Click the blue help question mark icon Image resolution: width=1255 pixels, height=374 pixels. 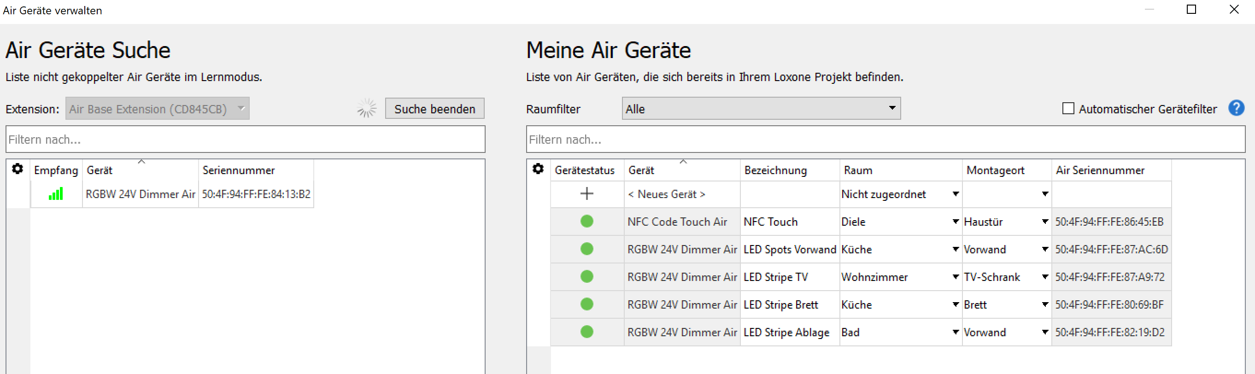(1236, 108)
